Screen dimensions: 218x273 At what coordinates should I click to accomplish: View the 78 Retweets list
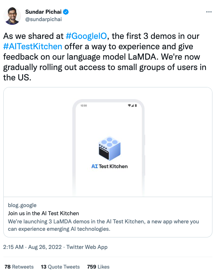pyautogui.click(x=19, y=267)
